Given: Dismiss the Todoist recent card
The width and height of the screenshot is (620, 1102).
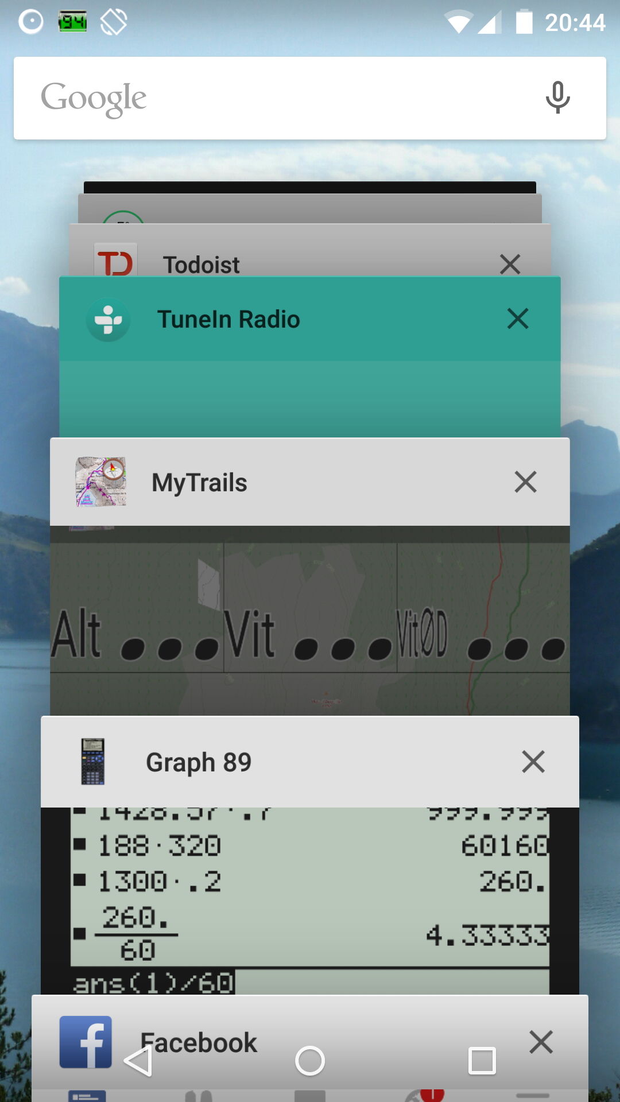Looking at the screenshot, I should (510, 265).
